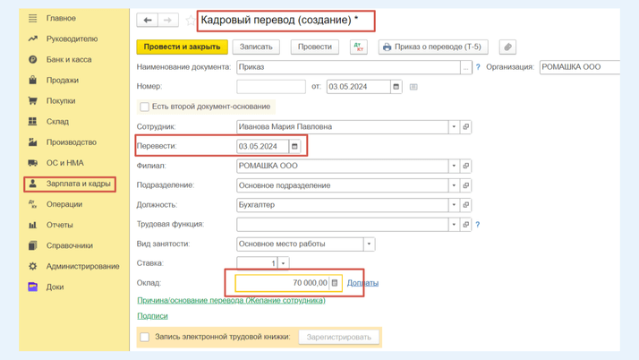Viewport: 639px width, 360px height.
Task: Open the Администрирование section
Action: (x=82, y=266)
